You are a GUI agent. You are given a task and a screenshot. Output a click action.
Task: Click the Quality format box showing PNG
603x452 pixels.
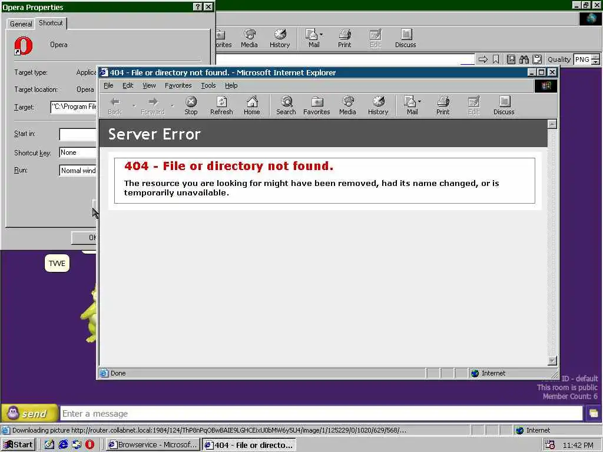click(582, 59)
